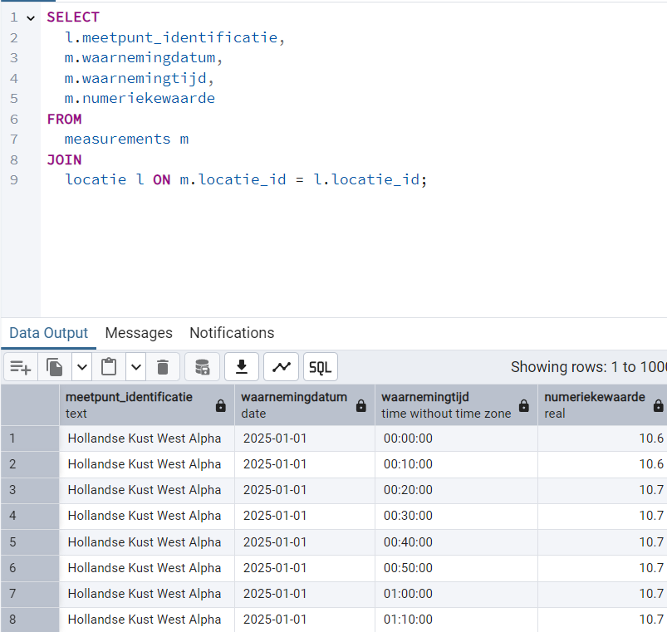Click date 2025-01-01 in row 2

(305, 464)
